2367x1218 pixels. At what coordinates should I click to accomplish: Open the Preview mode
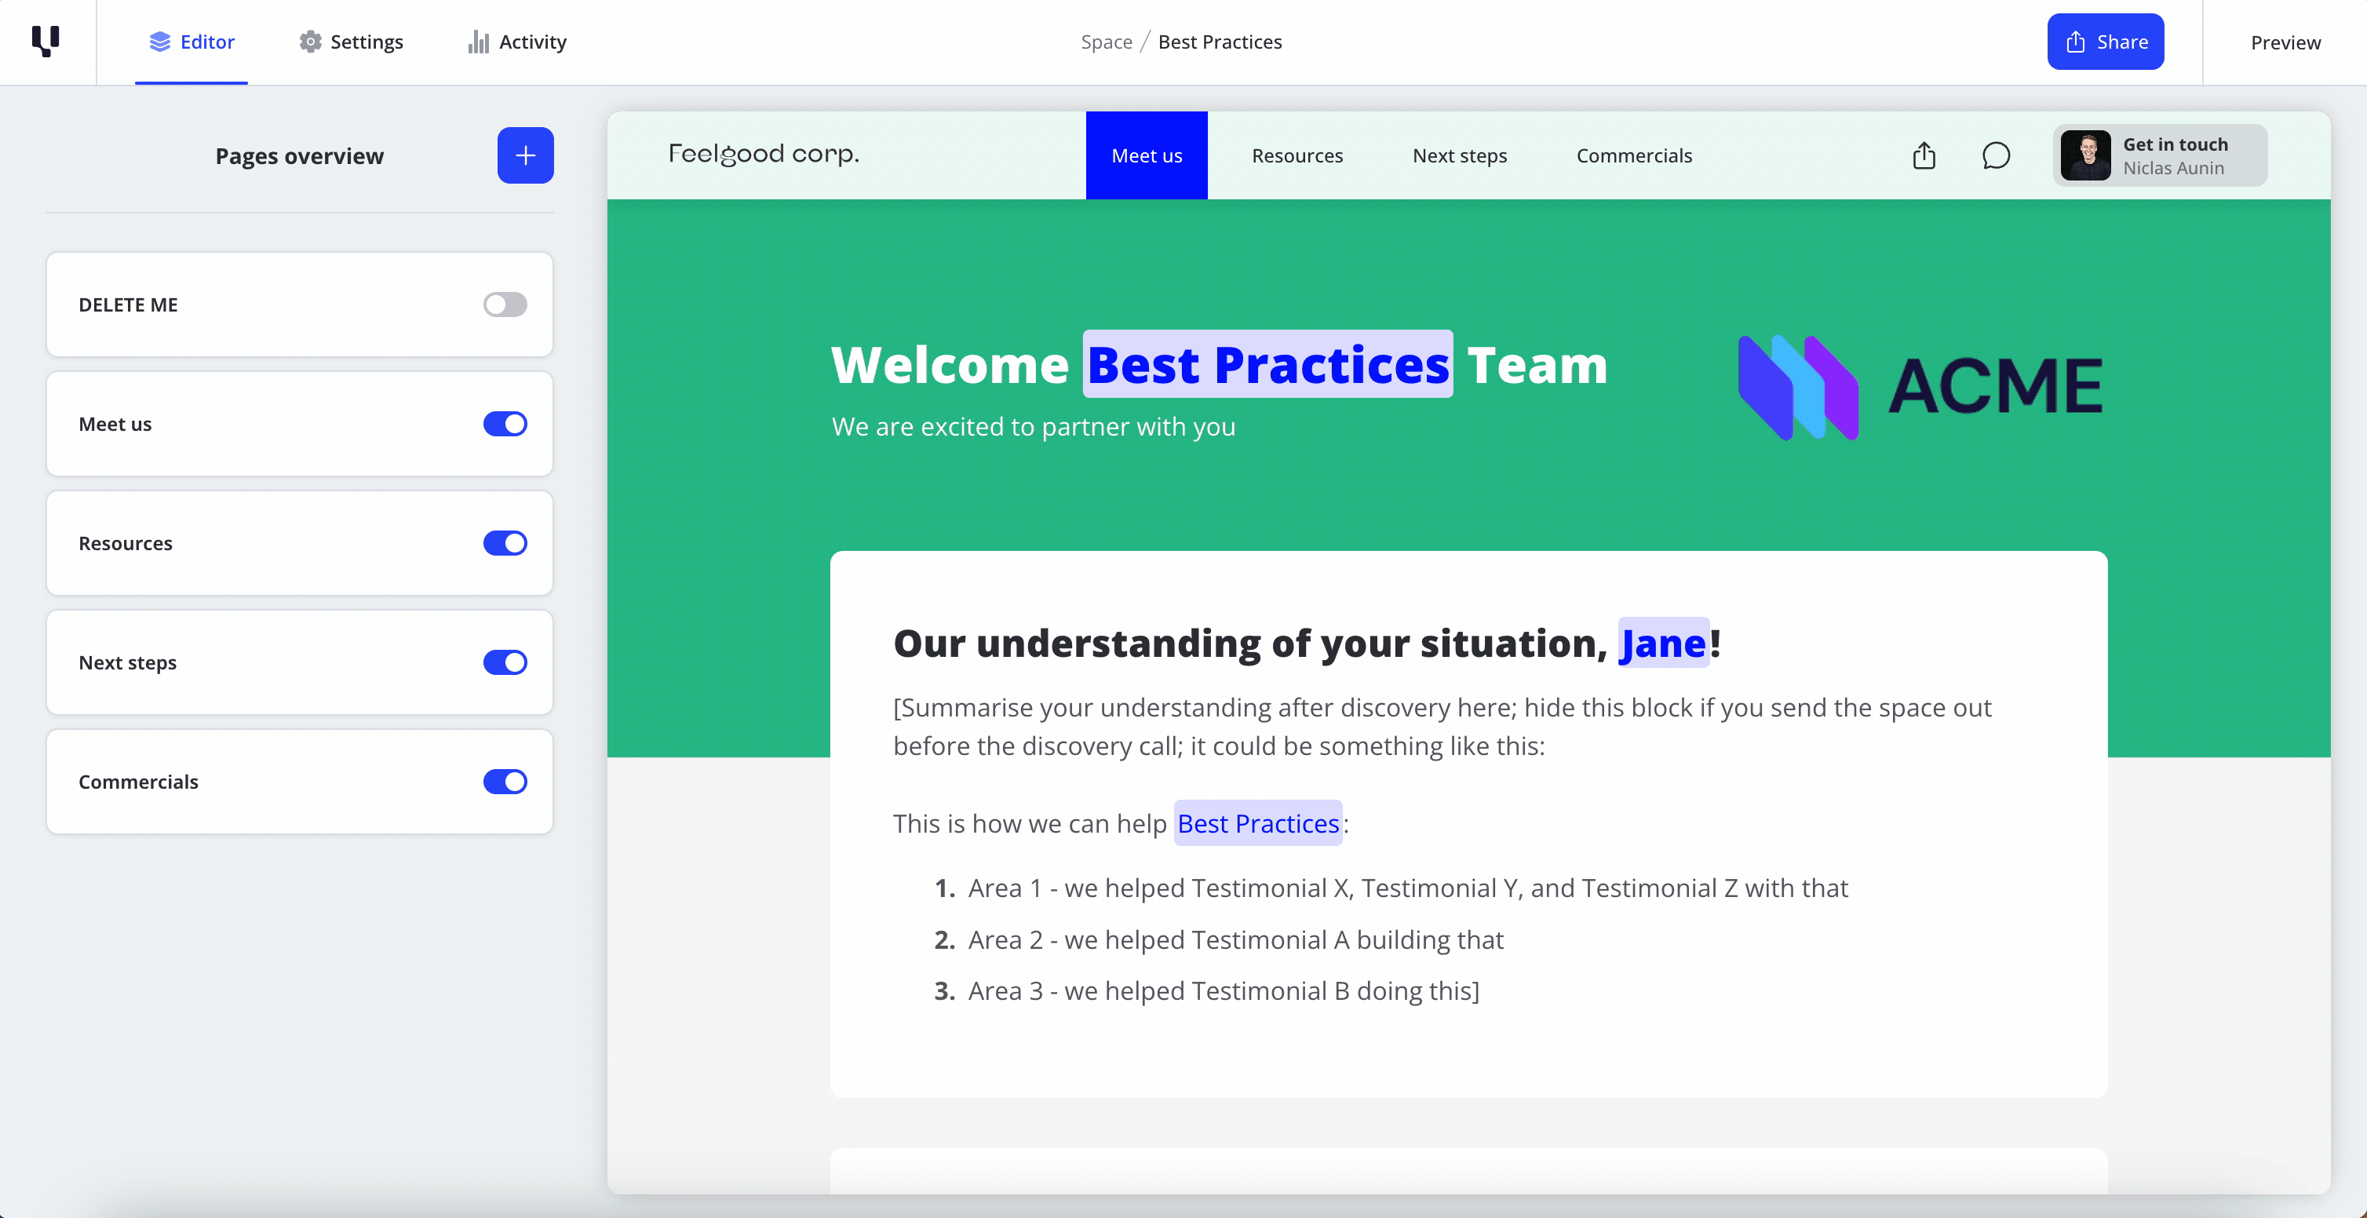click(2285, 42)
